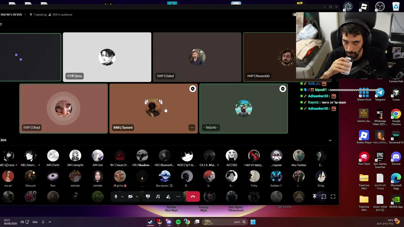Select the TeGriAi speaker tile
Image resolution: width=404 pixels, height=227 pixels.
point(244,109)
